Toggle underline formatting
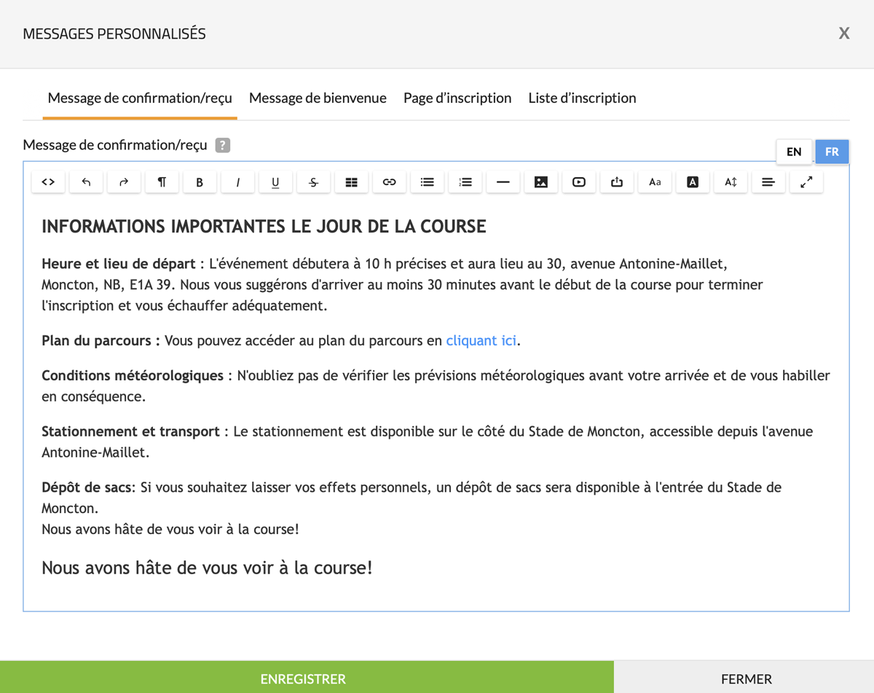Screen dimensions: 874x693 pyautogui.click(x=275, y=182)
